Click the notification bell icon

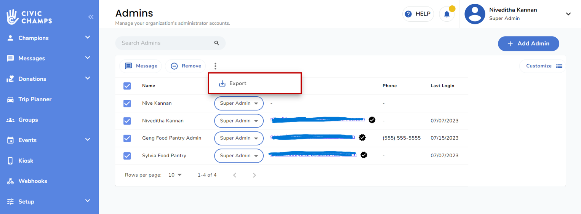click(x=447, y=14)
